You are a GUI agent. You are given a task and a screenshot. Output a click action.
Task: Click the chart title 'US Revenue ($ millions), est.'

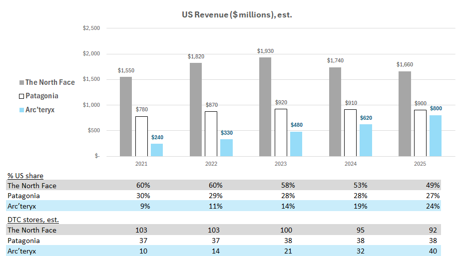coord(237,14)
